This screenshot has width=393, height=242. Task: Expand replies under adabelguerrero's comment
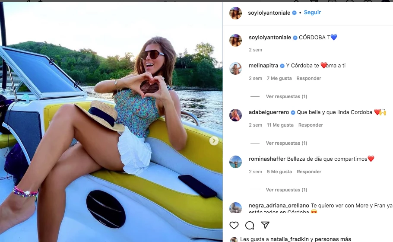[x=286, y=143]
